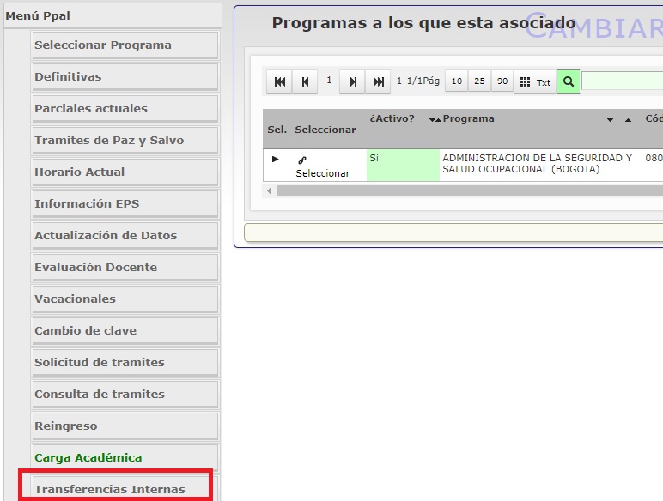Click the horizontal scrollbar under the table
The image size is (663, 501).
tap(464, 191)
